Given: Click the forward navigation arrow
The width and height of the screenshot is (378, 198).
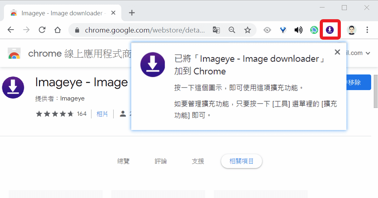Looking at the screenshot, I should point(26,30).
